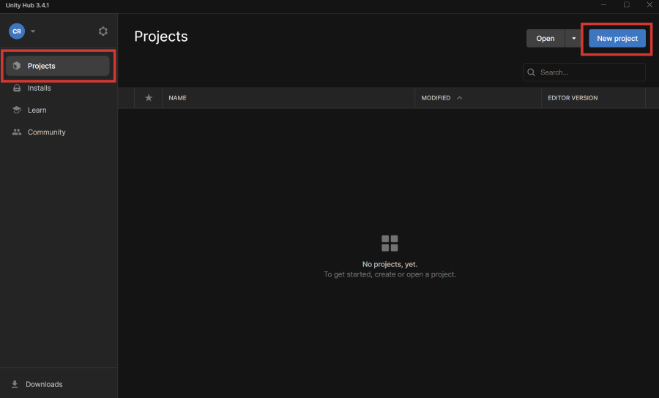Close the Unity Hub window

coord(649,4)
